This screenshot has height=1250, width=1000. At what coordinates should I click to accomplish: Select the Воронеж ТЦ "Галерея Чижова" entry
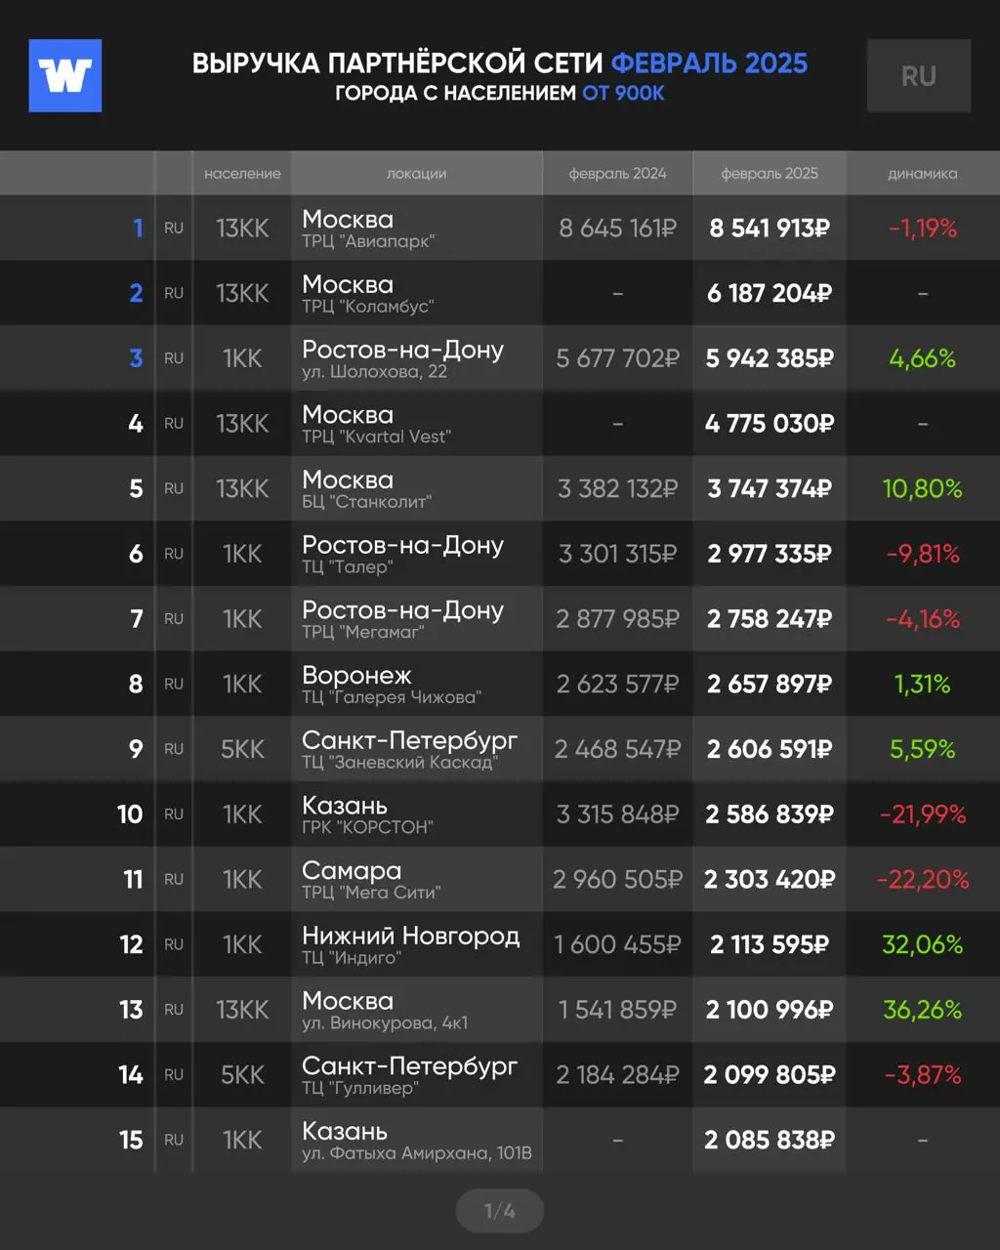(392, 684)
